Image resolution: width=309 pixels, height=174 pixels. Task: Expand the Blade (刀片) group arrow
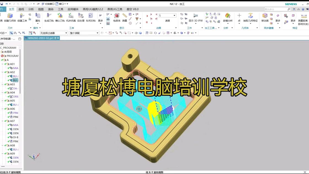31,28
